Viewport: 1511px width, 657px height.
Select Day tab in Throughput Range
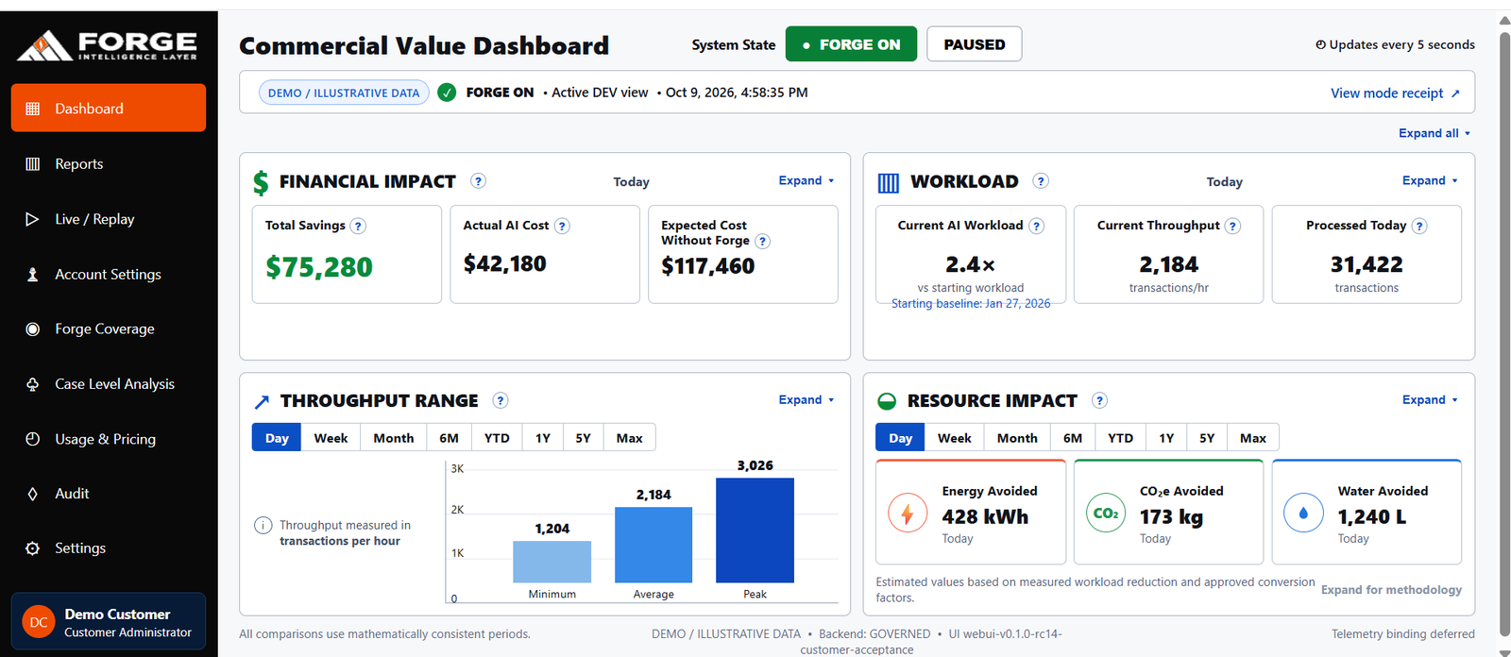pos(277,438)
